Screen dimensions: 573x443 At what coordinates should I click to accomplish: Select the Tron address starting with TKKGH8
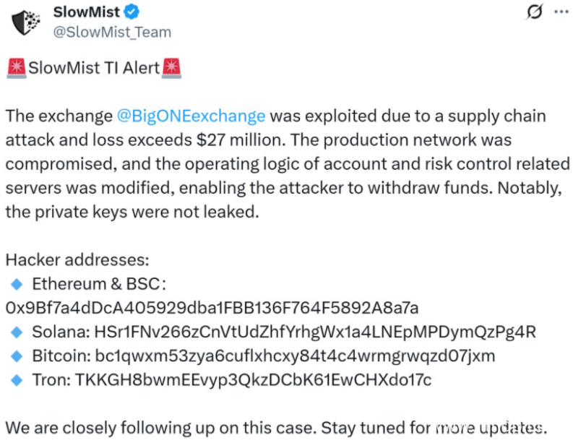253,379
